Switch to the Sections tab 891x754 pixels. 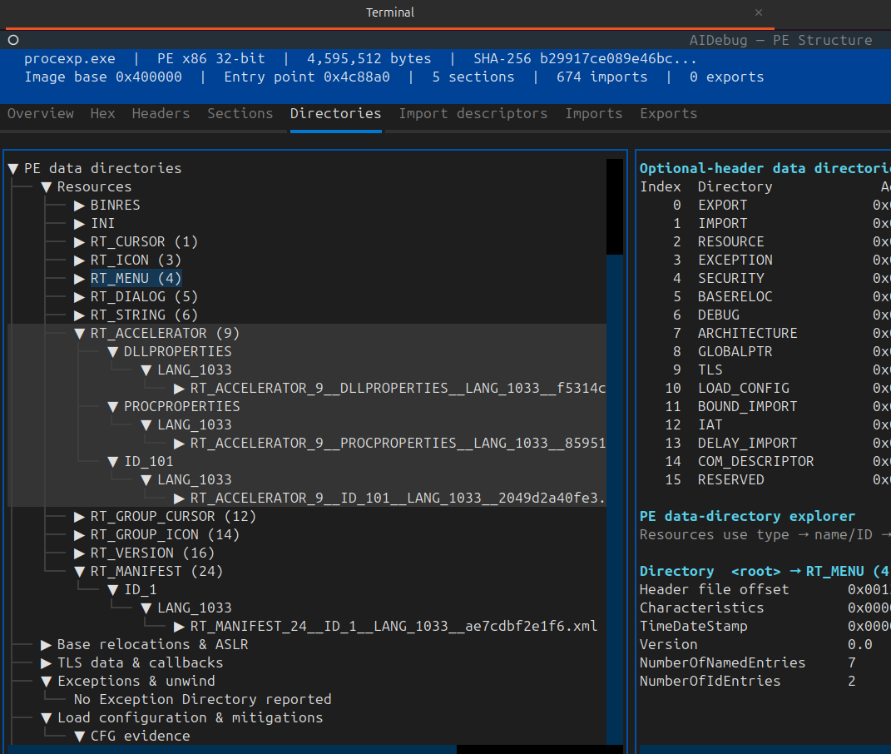point(240,114)
